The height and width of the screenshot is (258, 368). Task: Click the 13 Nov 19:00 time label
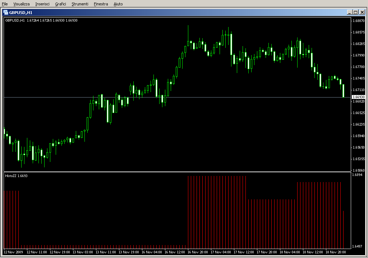pyautogui.click(x=129, y=252)
